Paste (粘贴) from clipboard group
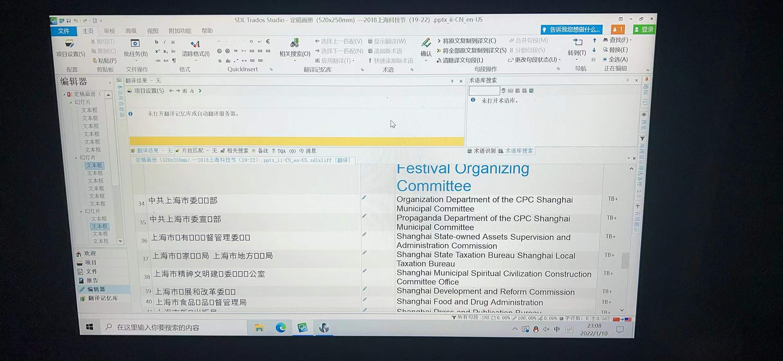This screenshot has width=783, height=361. 104,60
